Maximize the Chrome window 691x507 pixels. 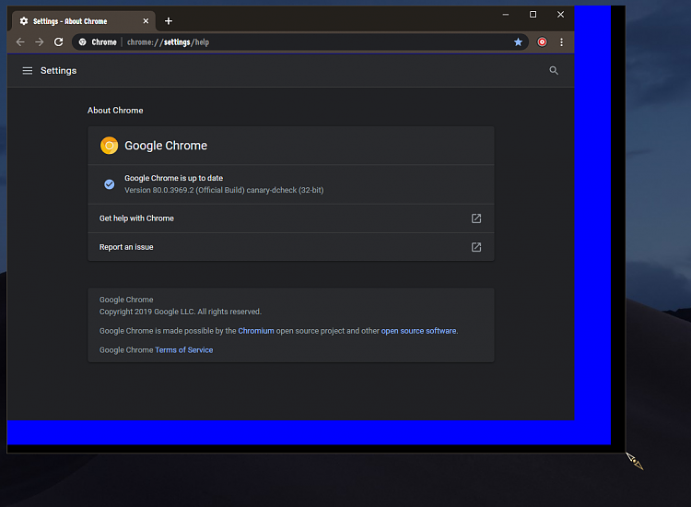point(533,15)
